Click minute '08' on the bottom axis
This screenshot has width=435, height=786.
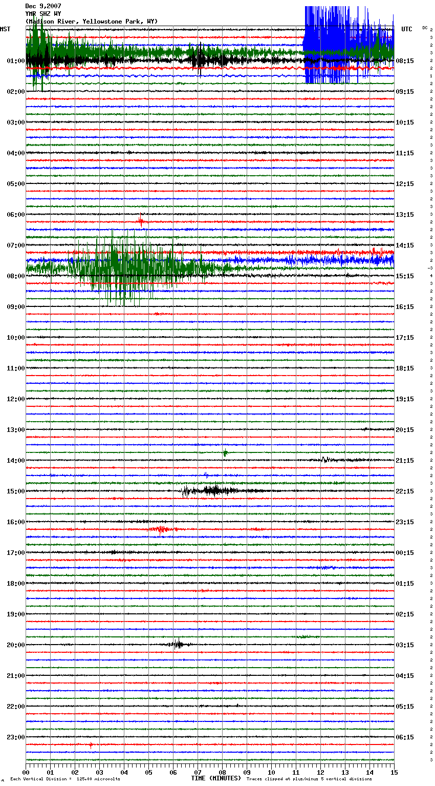coord(222,772)
